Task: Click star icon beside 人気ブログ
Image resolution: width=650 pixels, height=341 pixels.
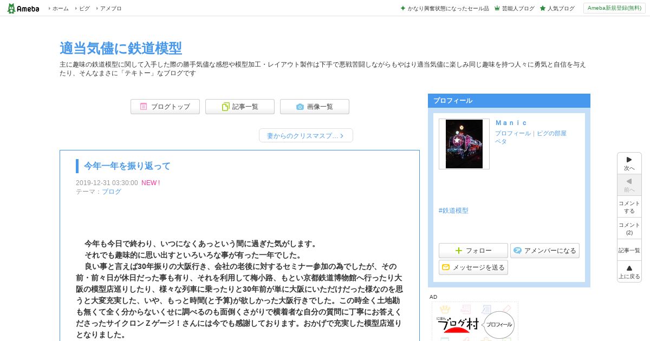Action: pos(543,8)
